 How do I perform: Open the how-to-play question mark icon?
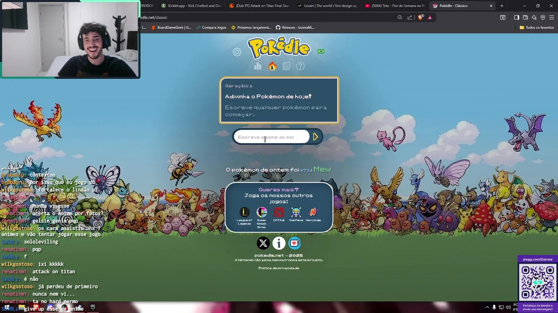point(300,66)
